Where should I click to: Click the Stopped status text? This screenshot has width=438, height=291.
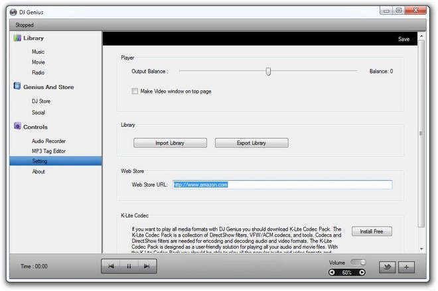pos(25,25)
